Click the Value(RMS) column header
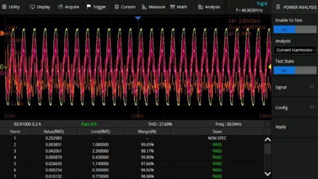318x179 pixels. pos(54,131)
